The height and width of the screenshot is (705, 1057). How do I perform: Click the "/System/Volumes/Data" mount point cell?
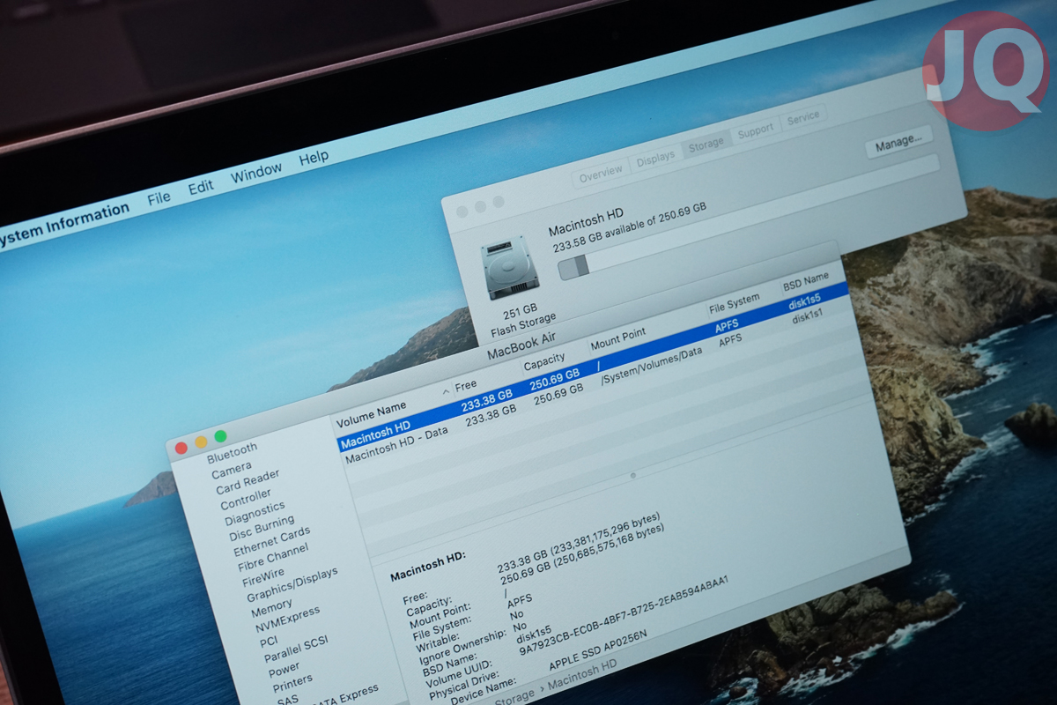click(x=651, y=366)
